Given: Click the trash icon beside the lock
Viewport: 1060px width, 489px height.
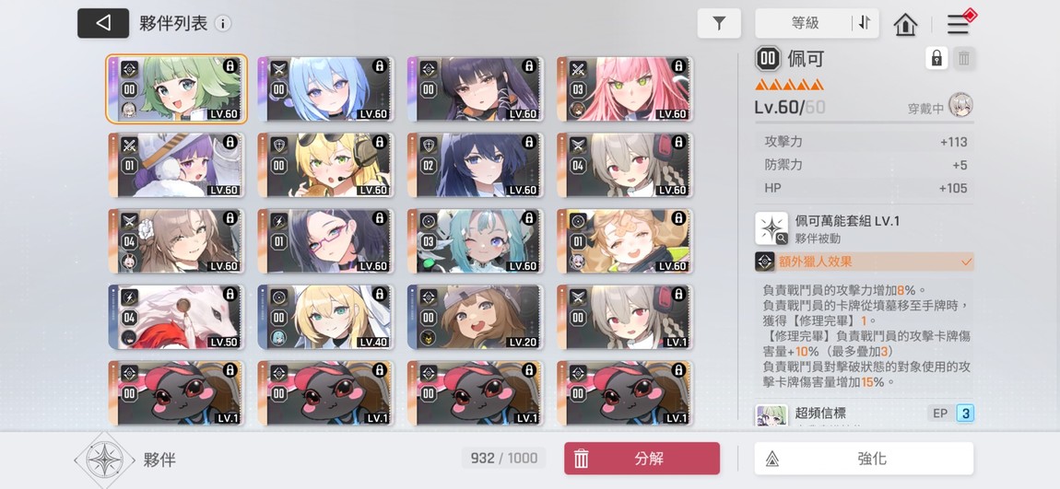Looking at the screenshot, I should coord(964,59).
